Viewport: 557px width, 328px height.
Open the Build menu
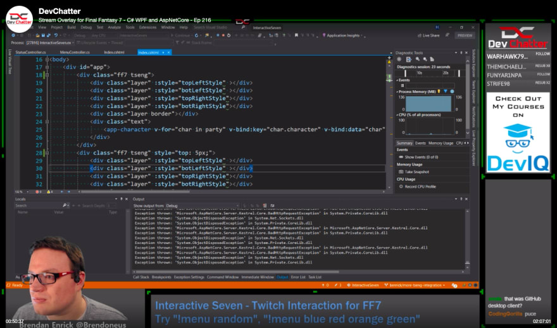point(72,27)
